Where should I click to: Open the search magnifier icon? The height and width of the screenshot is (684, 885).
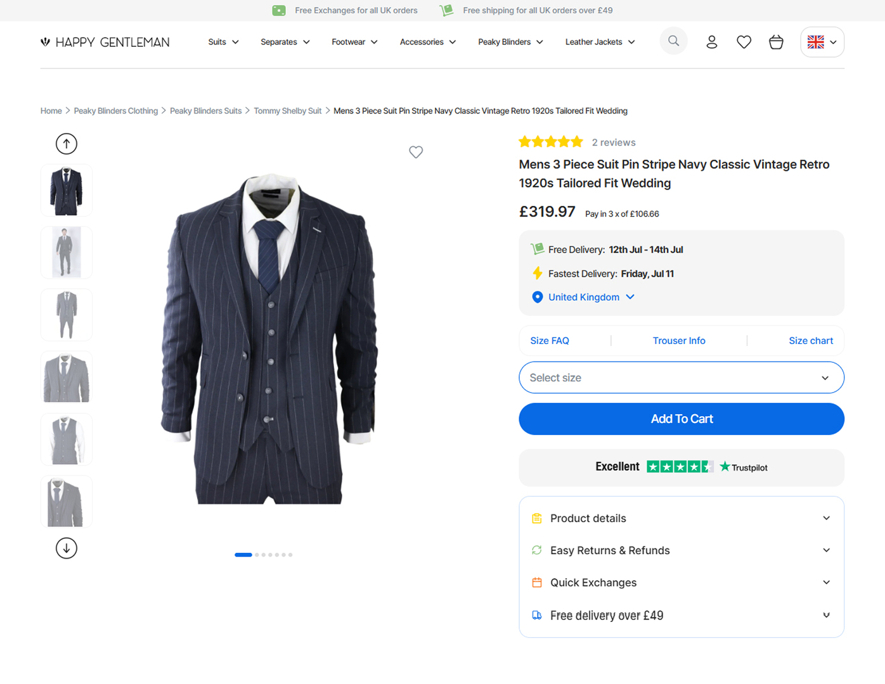673,41
